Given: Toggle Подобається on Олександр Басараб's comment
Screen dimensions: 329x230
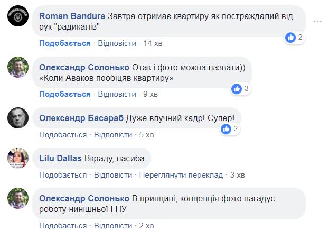Looking at the screenshot, I should 63,135.
